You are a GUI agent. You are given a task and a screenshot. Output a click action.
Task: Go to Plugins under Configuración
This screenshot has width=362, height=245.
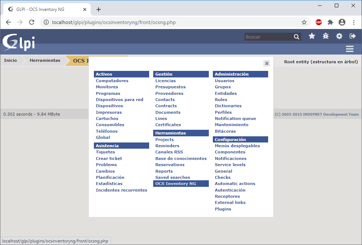click(223, 209)
